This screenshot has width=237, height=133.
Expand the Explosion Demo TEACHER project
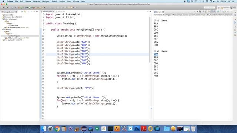click(x=2, y=17)
